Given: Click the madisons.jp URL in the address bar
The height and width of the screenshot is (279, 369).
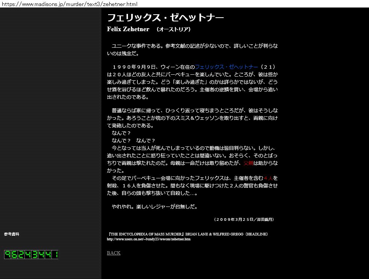Looking at the screenshot, I should [69, 4].
